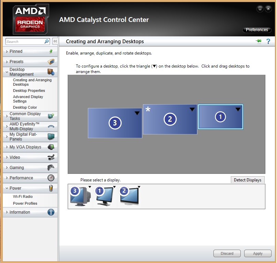Click the Presets camera icon
Image resolution: width=277 pixels, height=263 pixels.
point(51,62)
